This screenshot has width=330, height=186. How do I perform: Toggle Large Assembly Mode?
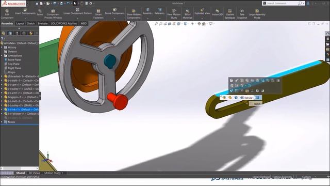pos(257,14)
